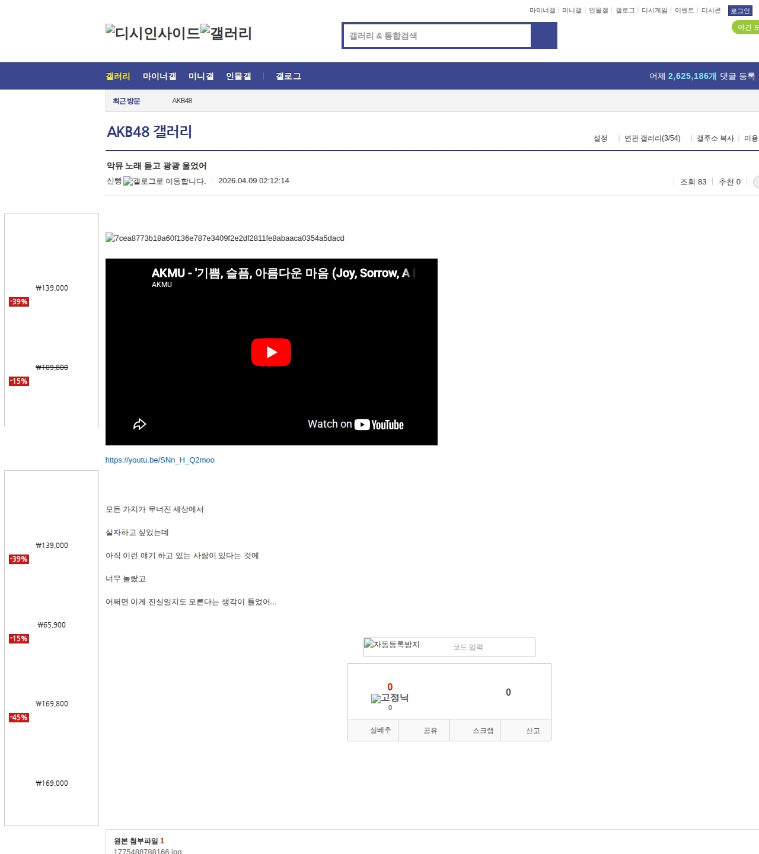The image size is (759, 854).
Task: Click the broken post image thumbnail
Action: [x=225, y=238]
